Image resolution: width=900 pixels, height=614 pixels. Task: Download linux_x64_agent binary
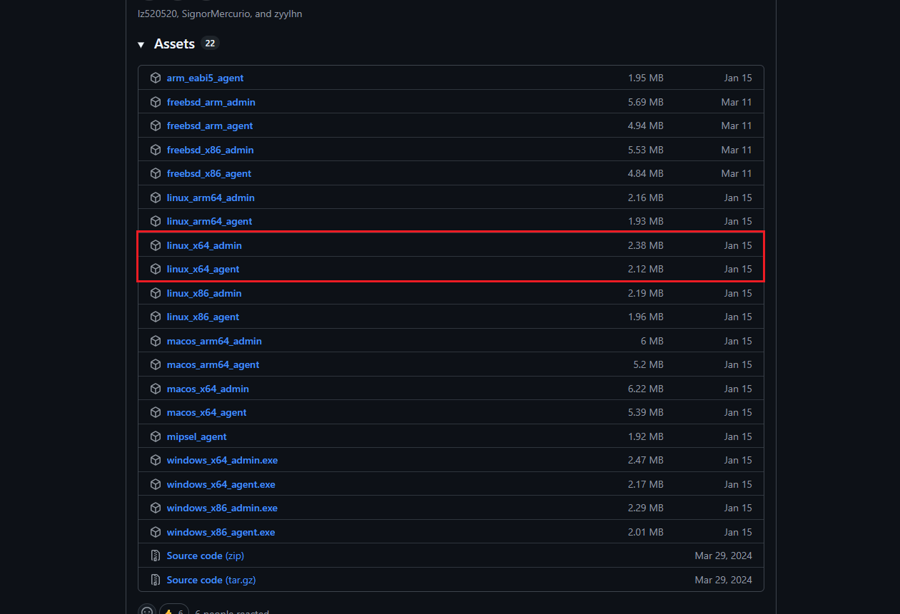203,269
